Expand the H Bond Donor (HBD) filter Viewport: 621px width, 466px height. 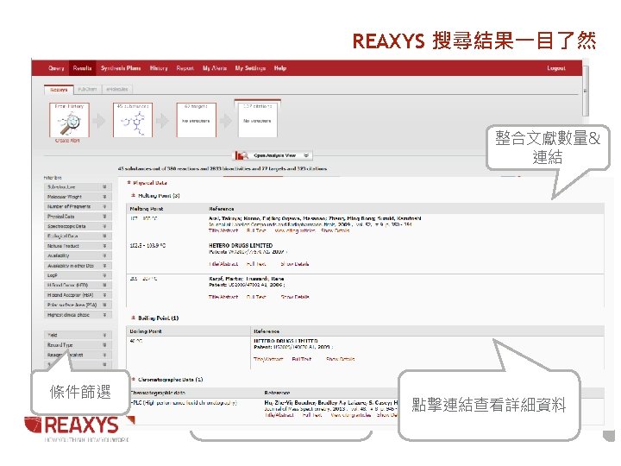(x=78, y=285)
